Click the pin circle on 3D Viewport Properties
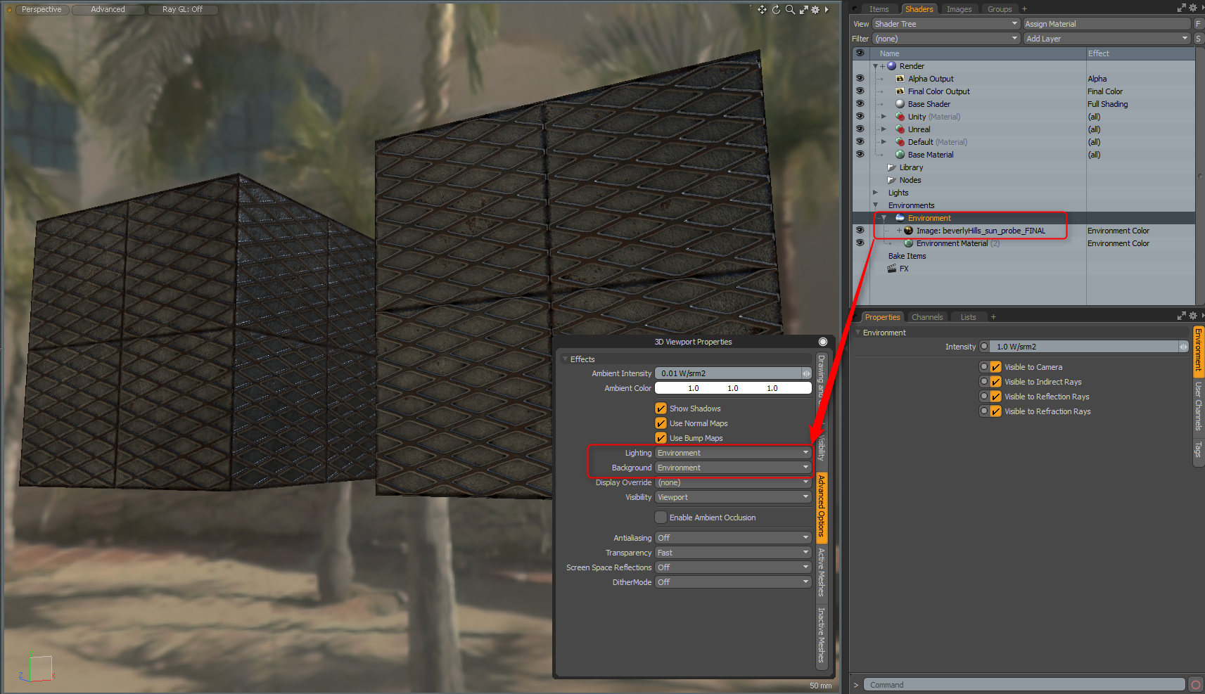 [x=822, y=342]
